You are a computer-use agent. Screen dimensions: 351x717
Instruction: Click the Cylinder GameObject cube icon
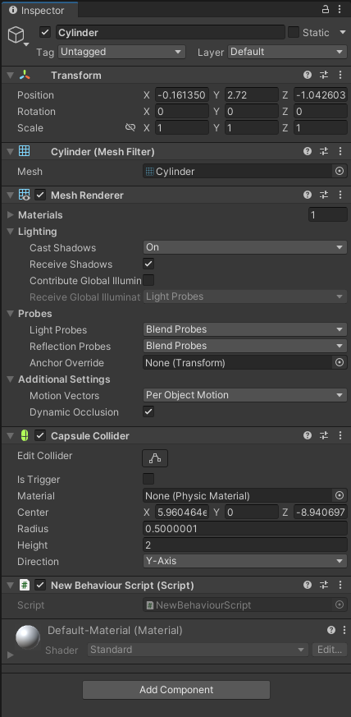(x=16, y=34)
